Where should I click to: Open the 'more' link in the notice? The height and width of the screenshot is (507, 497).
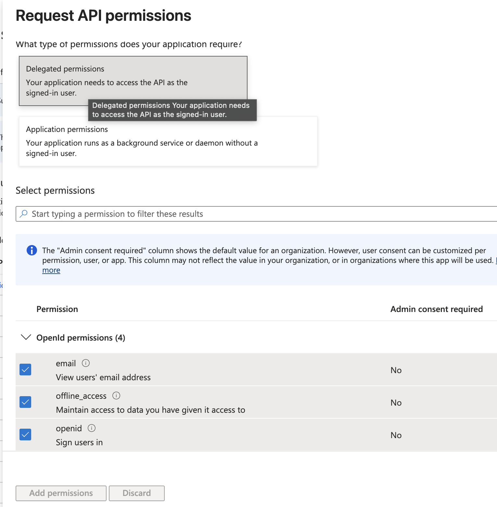pos(51,270)
